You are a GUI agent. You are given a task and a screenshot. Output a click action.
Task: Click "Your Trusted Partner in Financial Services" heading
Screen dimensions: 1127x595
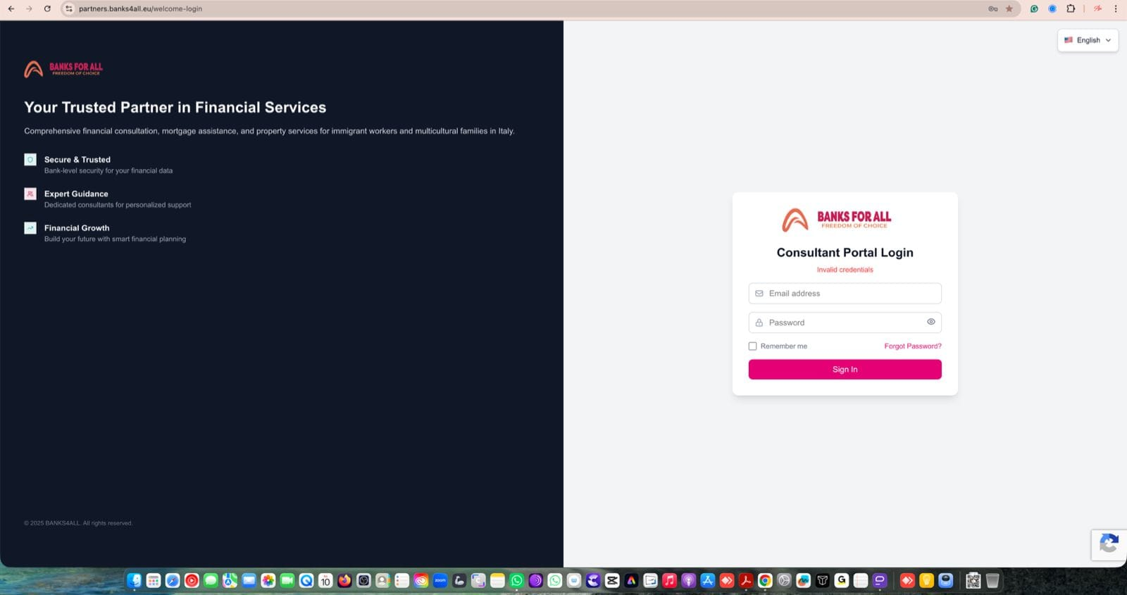(175, 107)
